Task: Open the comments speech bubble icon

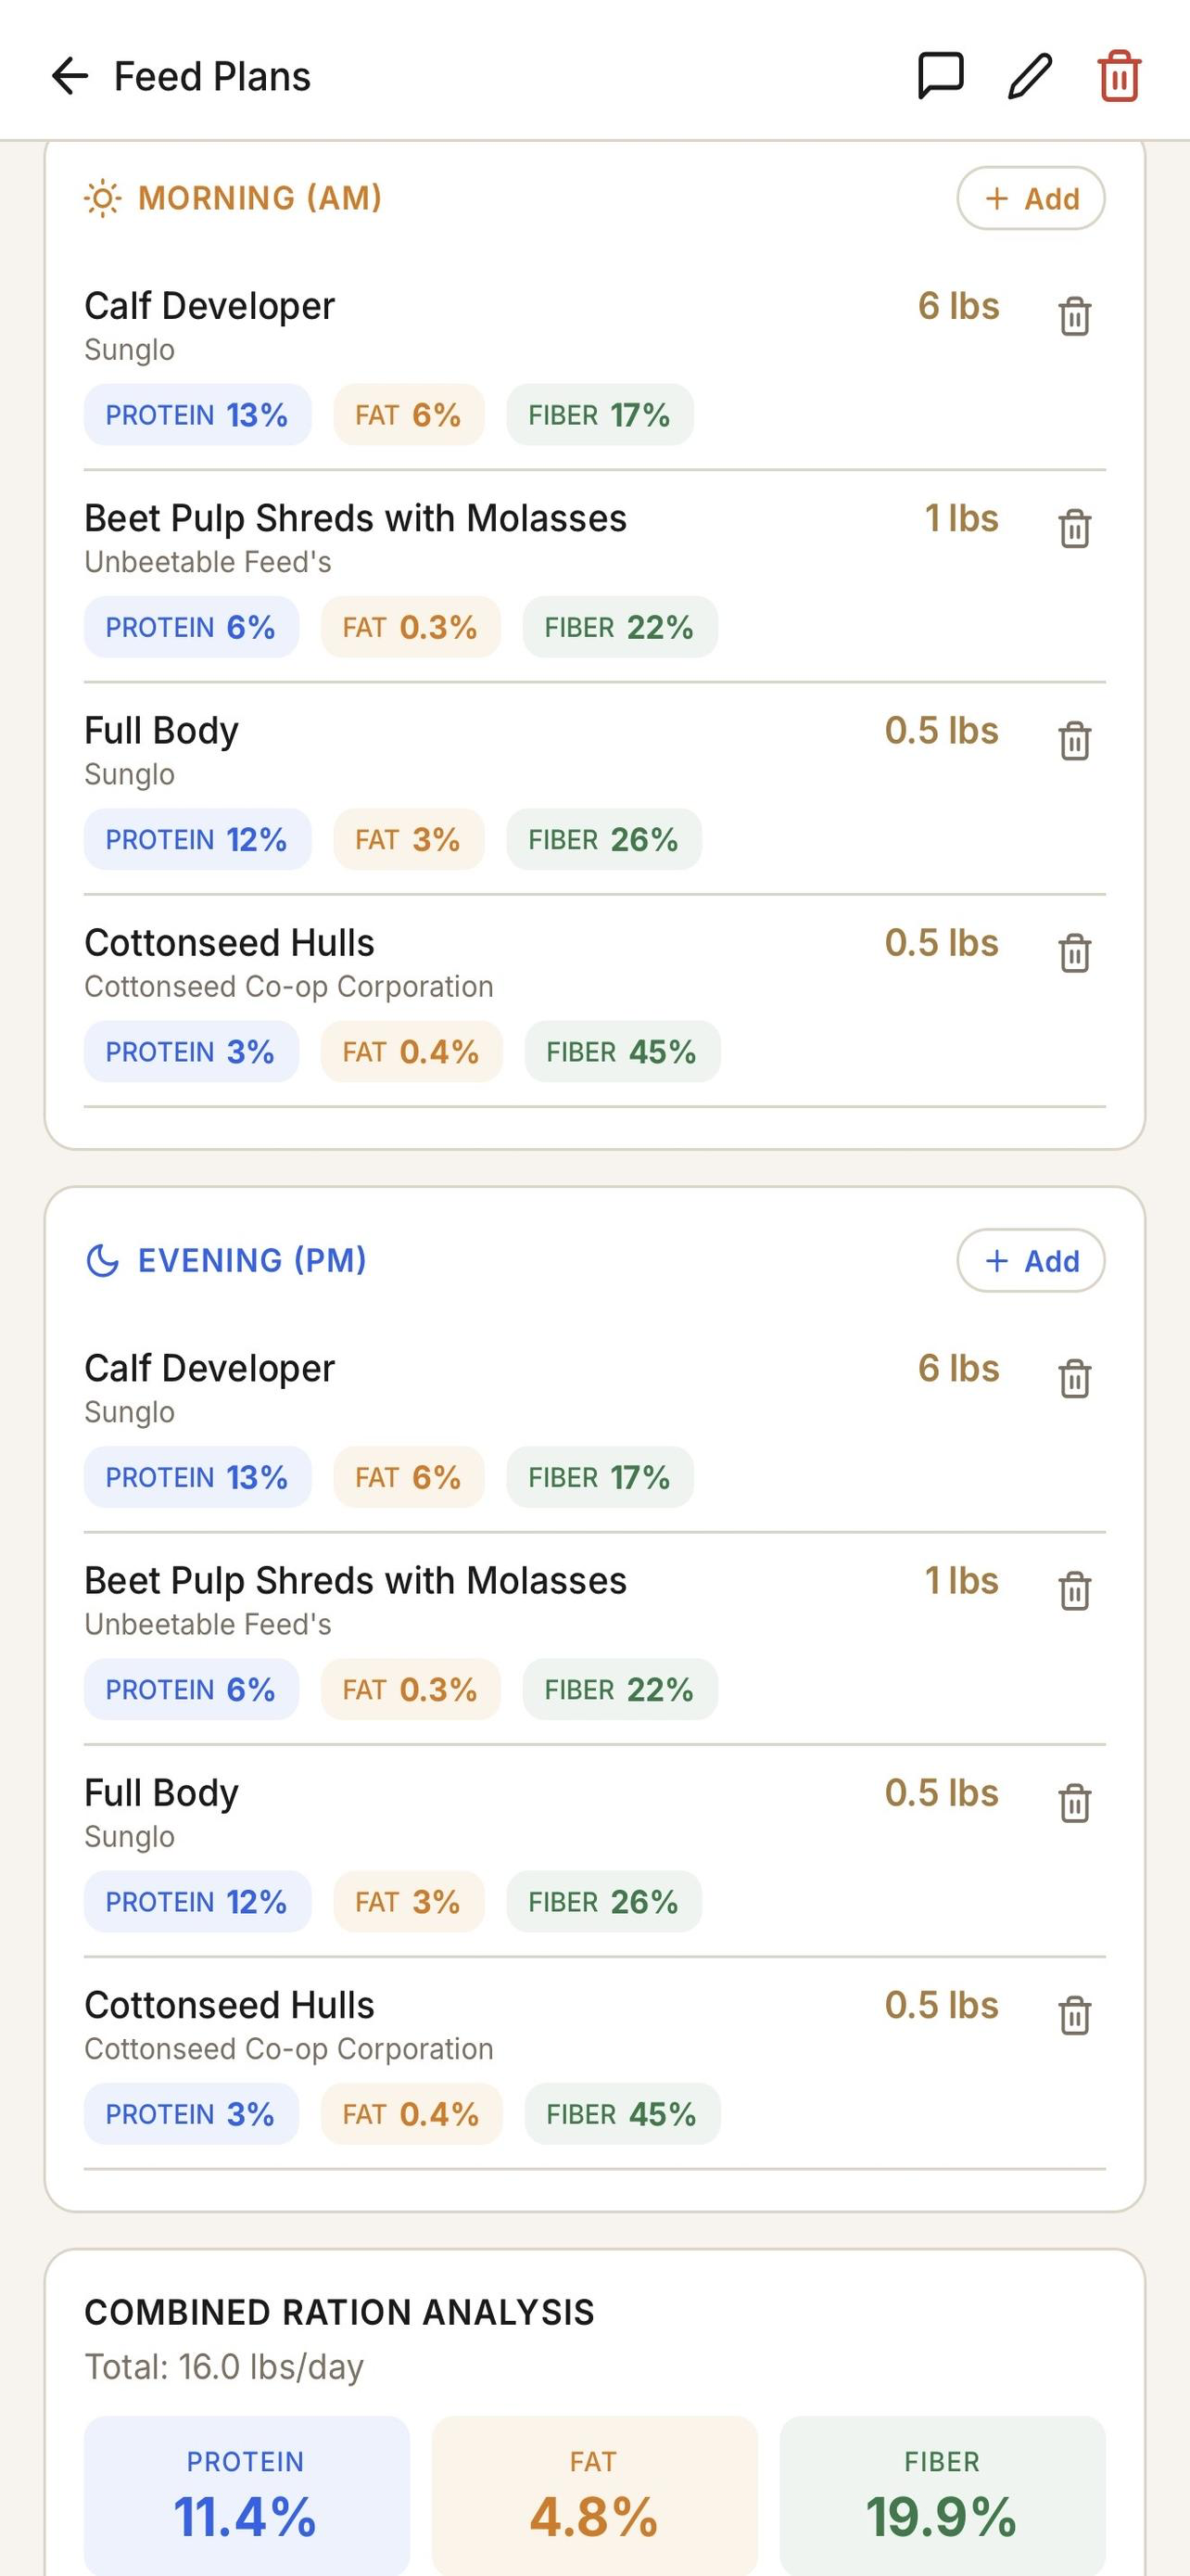Action: [940, 76]
